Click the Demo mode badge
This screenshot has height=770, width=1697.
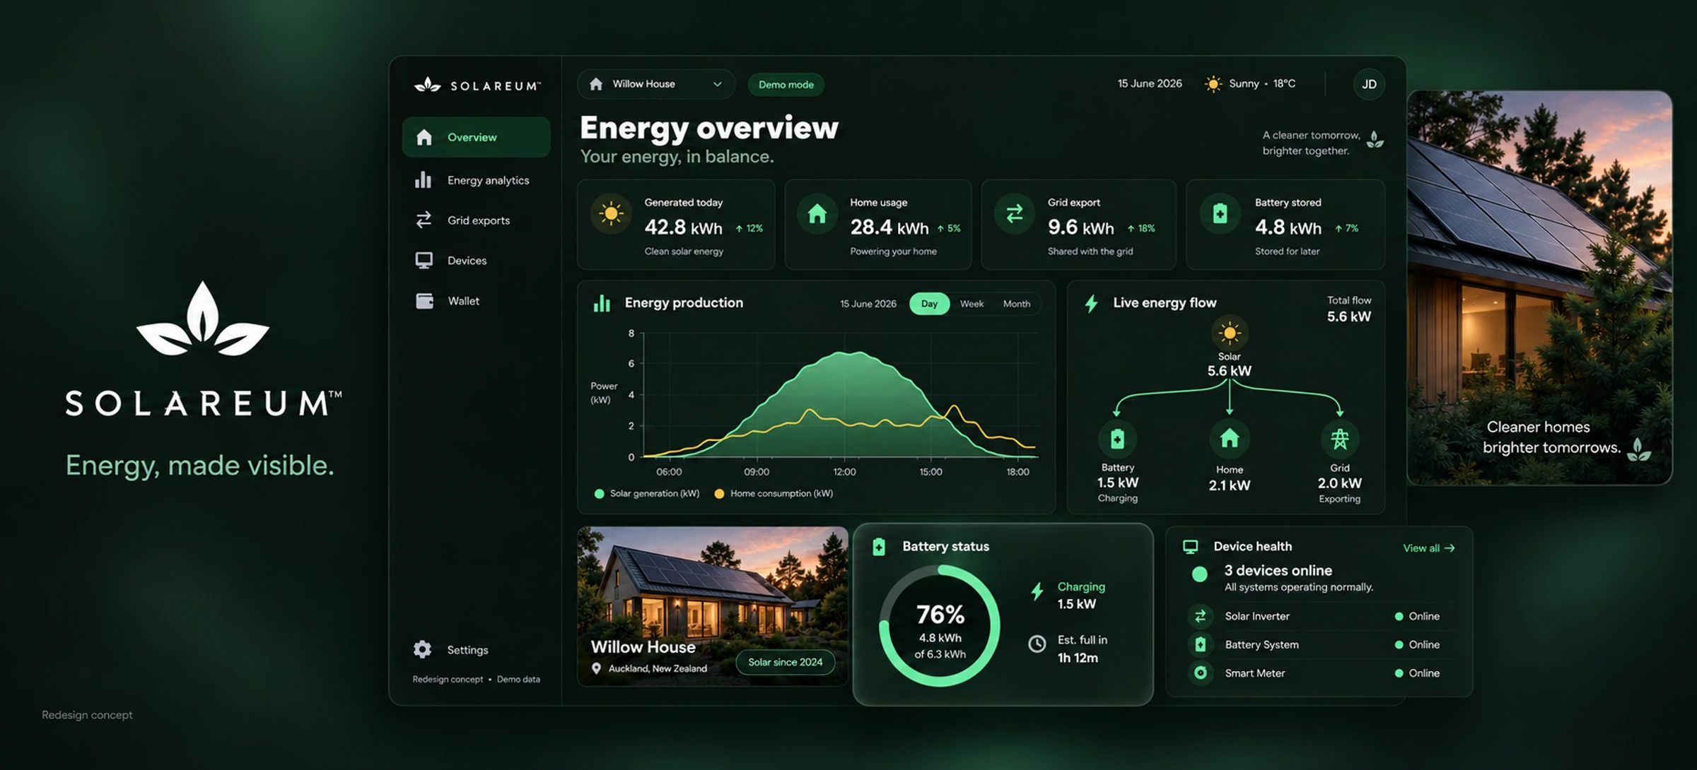tap(786, 85)
